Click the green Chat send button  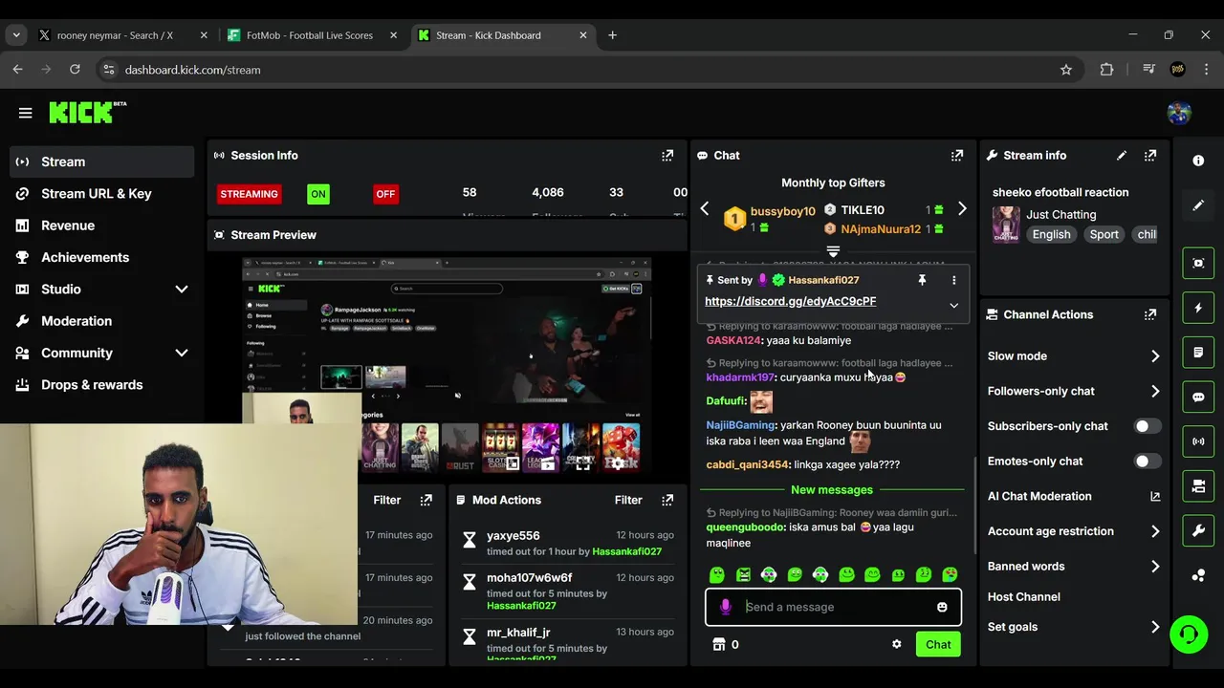pos(938,644)
